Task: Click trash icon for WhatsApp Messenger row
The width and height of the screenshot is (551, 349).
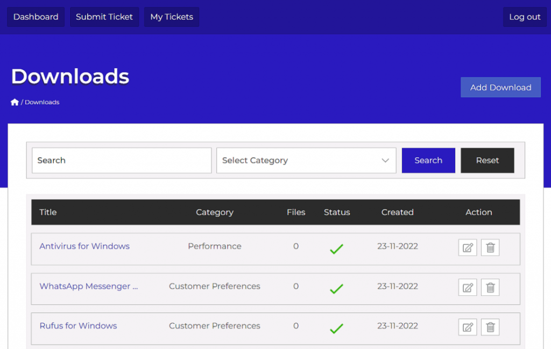Action: 490,287
